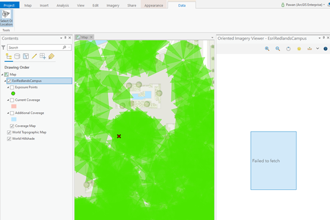Open the Project tab

pyautogui.click(x=10, y=5)
